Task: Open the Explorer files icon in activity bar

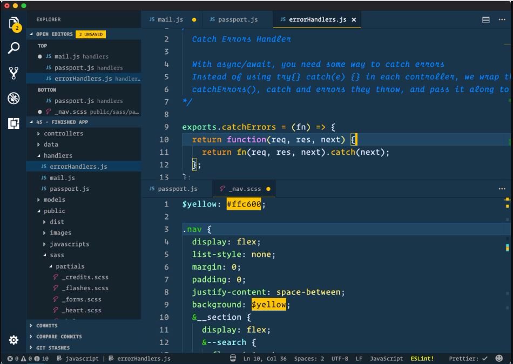Action: pyautogui.click(x=13, y=24)
